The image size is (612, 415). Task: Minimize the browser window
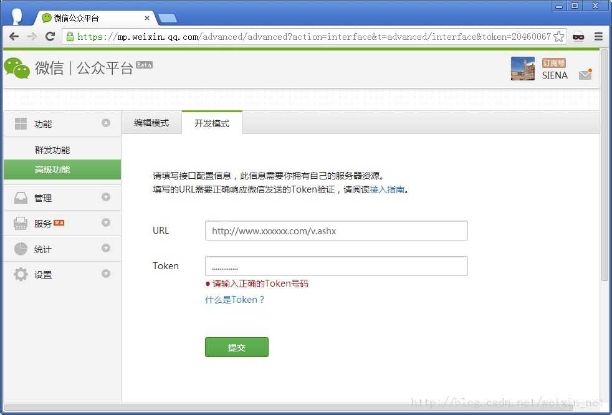coord(559,6)
